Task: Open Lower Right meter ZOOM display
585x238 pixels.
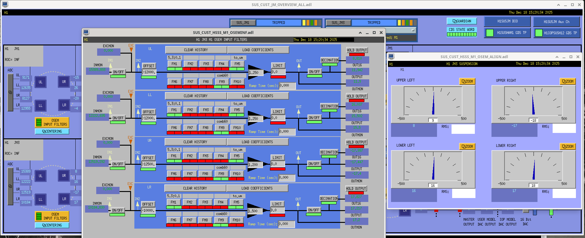Action: click(x=568, y=147)
